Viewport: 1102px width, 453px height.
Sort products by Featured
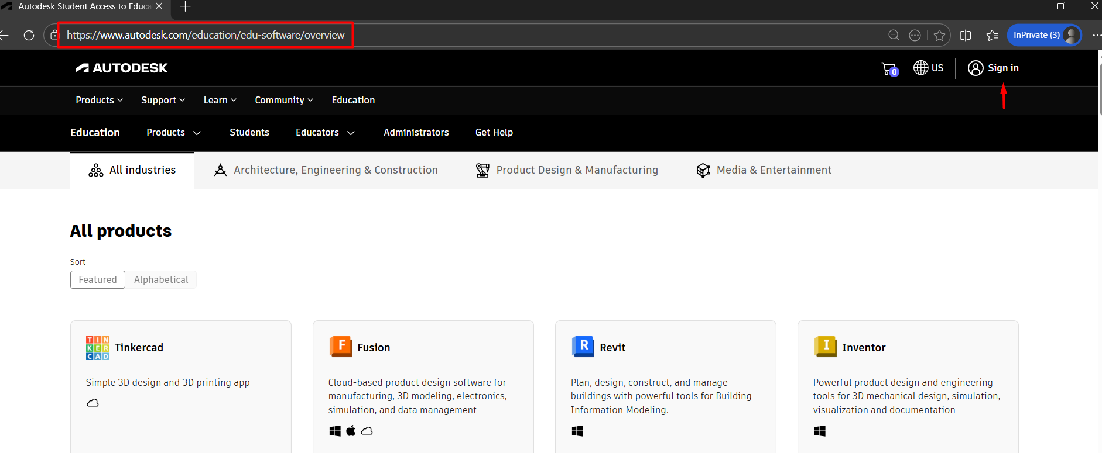(x=98, y=280)
